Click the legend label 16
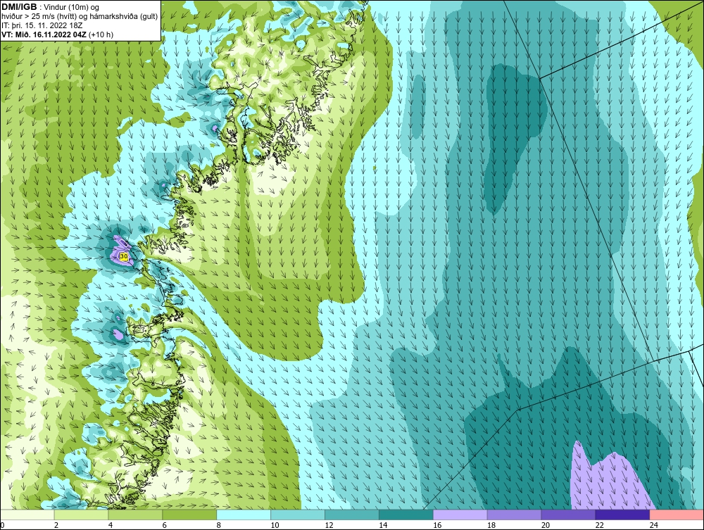 [437, 525]
